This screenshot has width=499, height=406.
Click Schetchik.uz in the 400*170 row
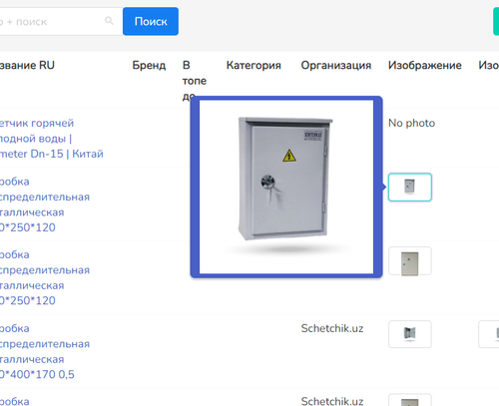point(332,328)
